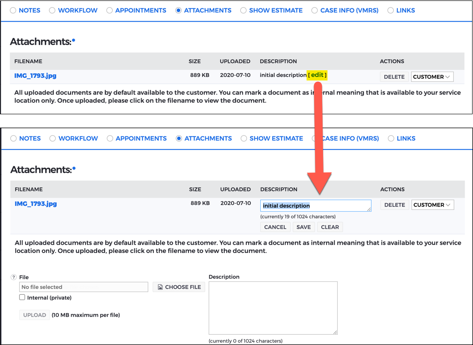Screen dimensions: 473x345
Task: Open the CUSTOMER dropdown in the upper panel
Action: 432,76
